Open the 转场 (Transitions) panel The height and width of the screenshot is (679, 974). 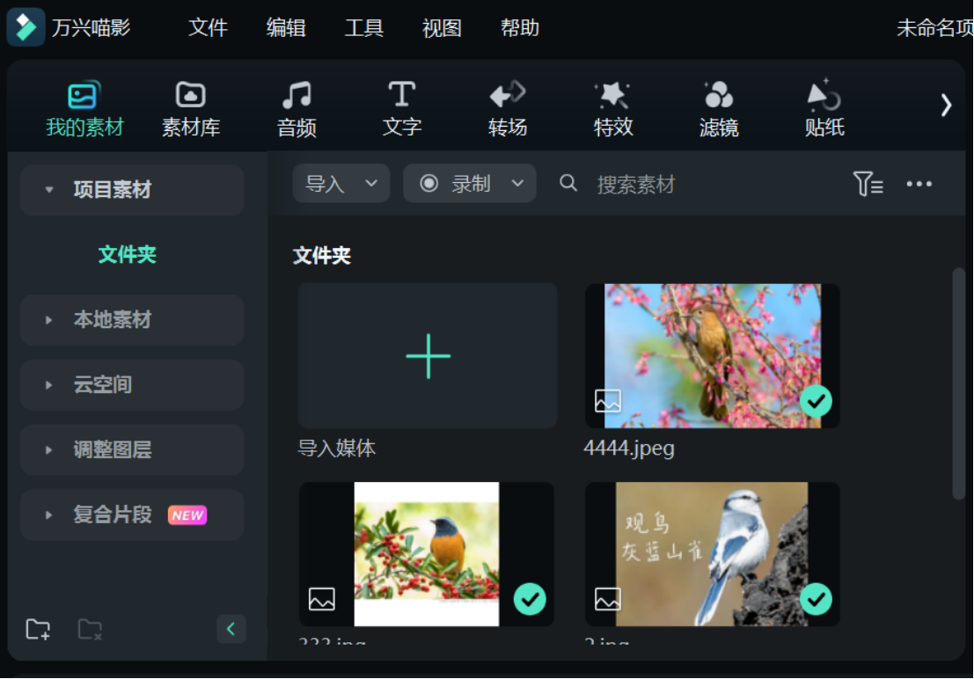pyautogui.click(x=508, y=106)
